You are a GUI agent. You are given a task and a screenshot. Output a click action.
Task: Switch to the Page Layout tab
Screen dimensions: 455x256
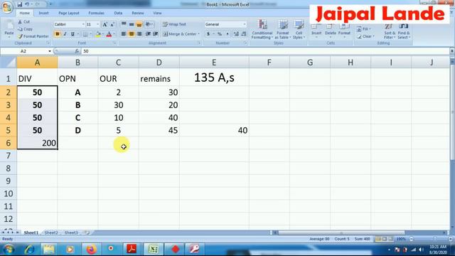pyautogui.click(x=69, y=13)
